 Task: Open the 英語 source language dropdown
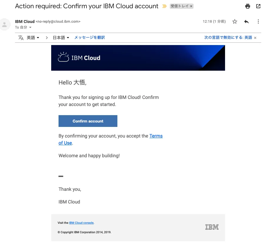click(x=33, y=38)
